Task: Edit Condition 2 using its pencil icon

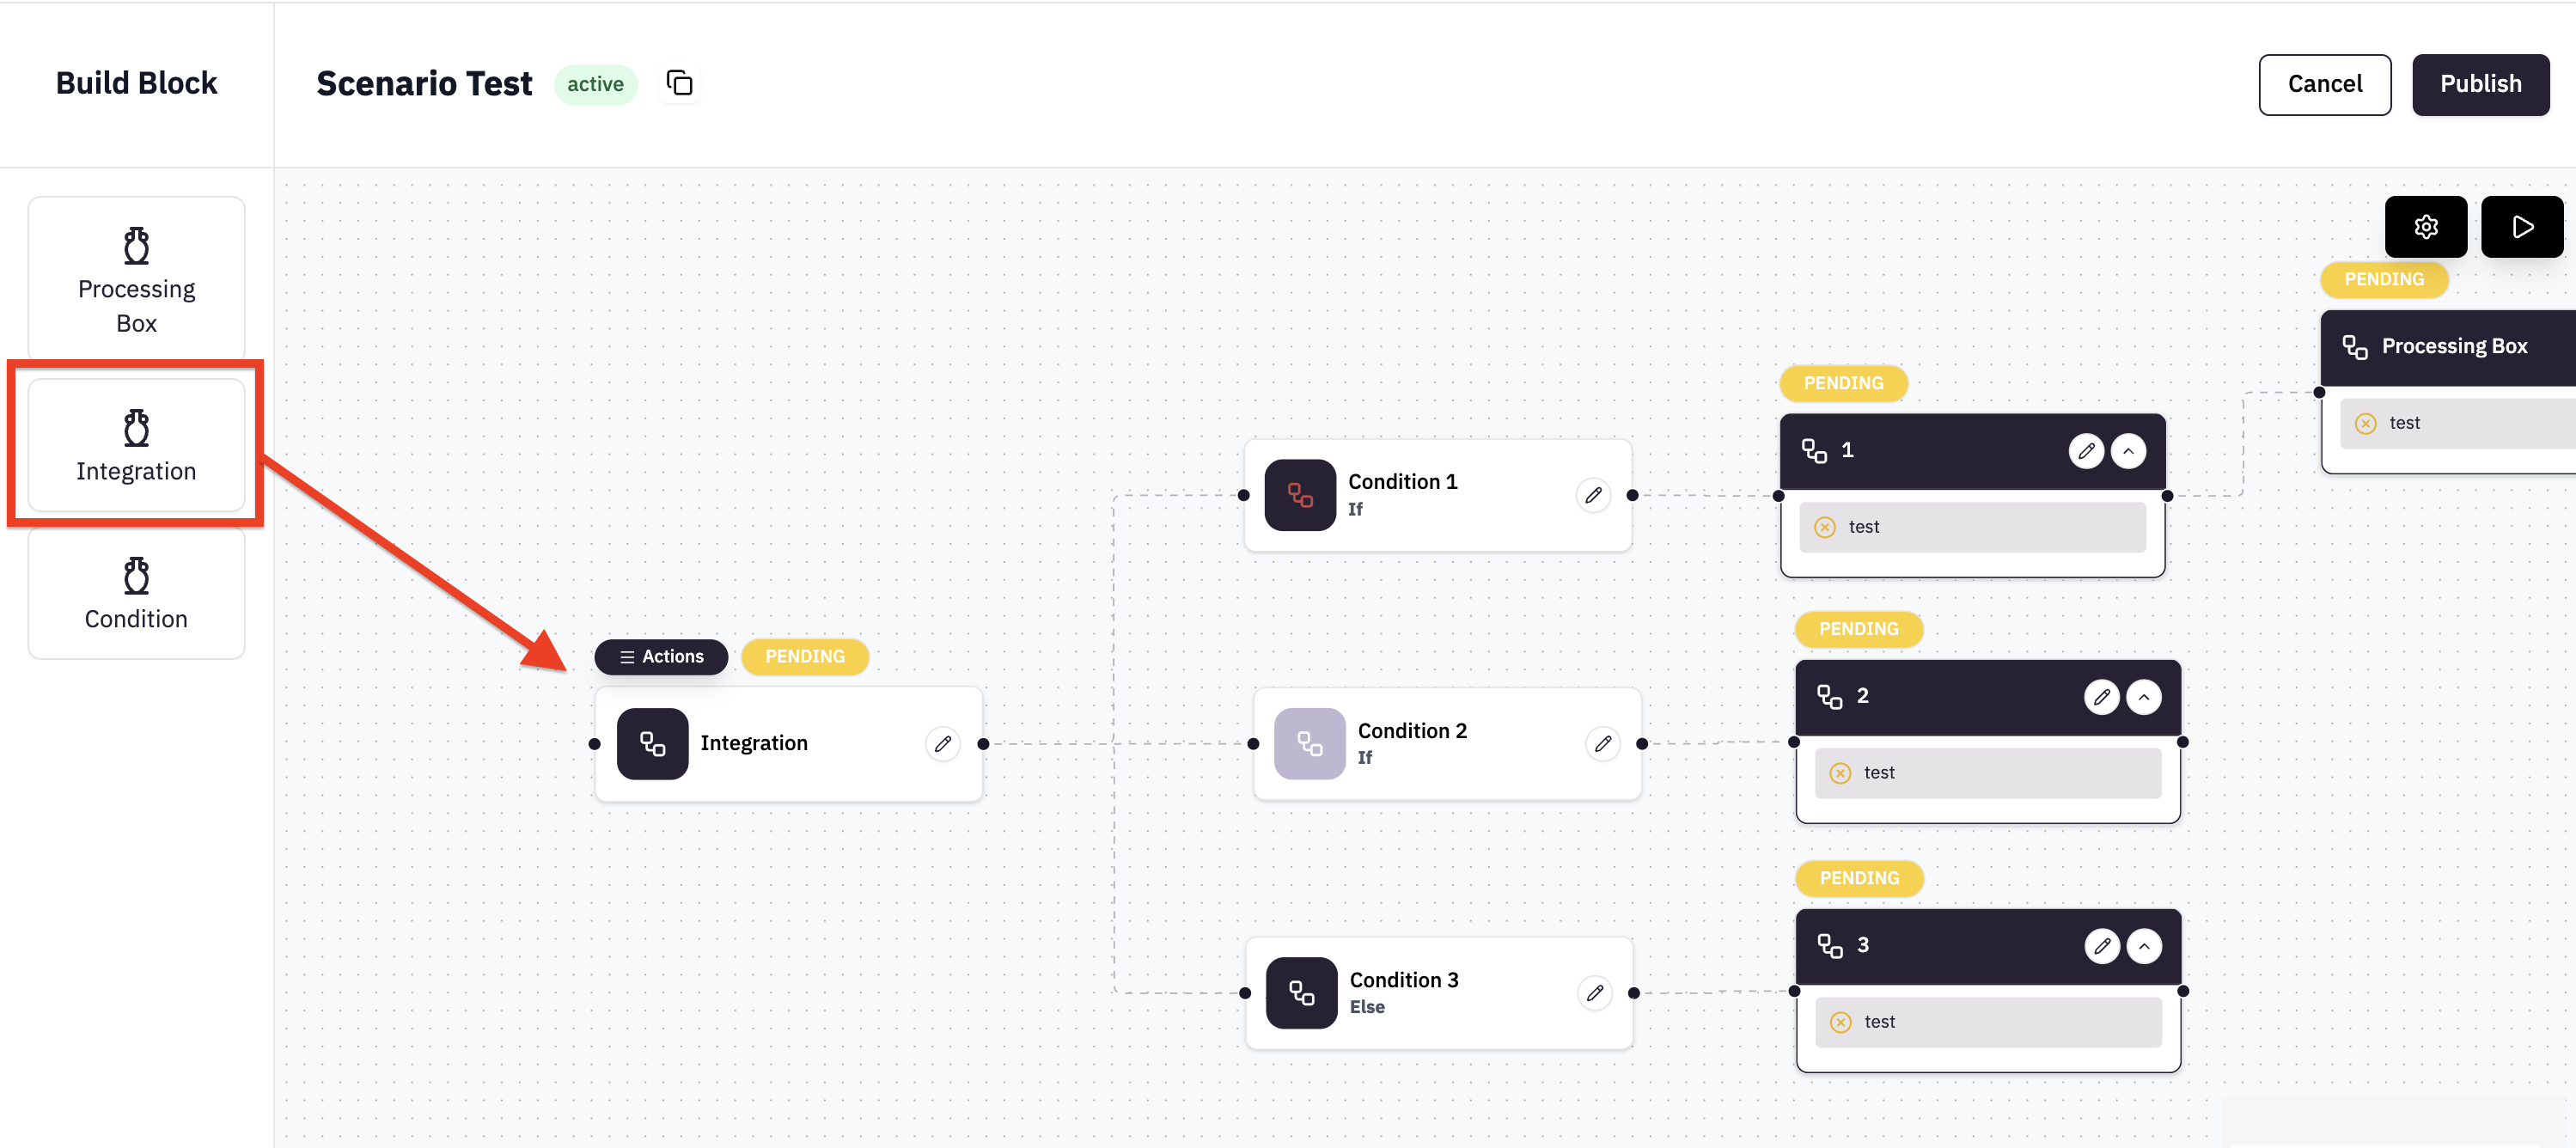Action: 1602,744
